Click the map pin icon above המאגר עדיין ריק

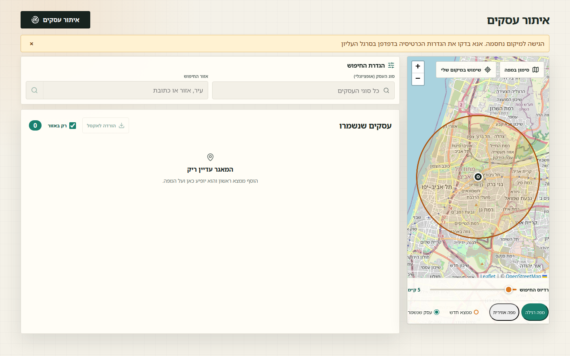tap(210, 157)
